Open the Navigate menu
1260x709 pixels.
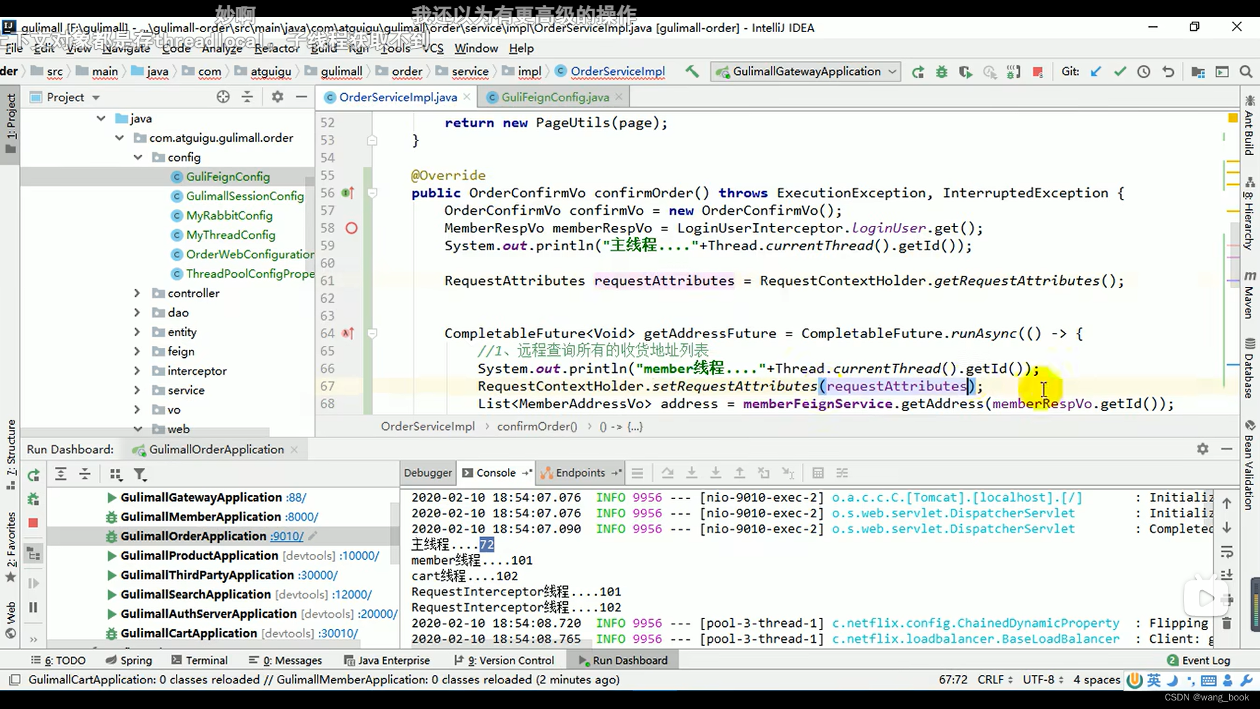tap(126, 49)
